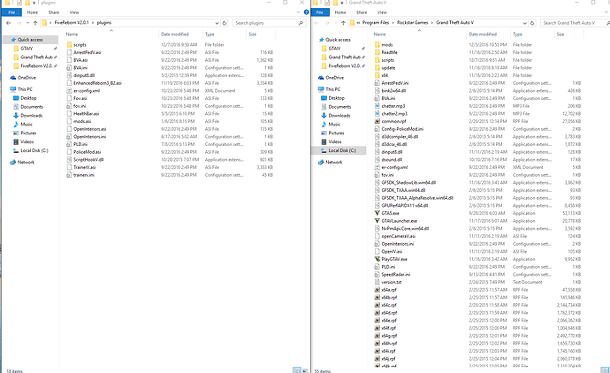Select Desktop in GTA V window sidebar
The image size is (610, 373).
336,98
